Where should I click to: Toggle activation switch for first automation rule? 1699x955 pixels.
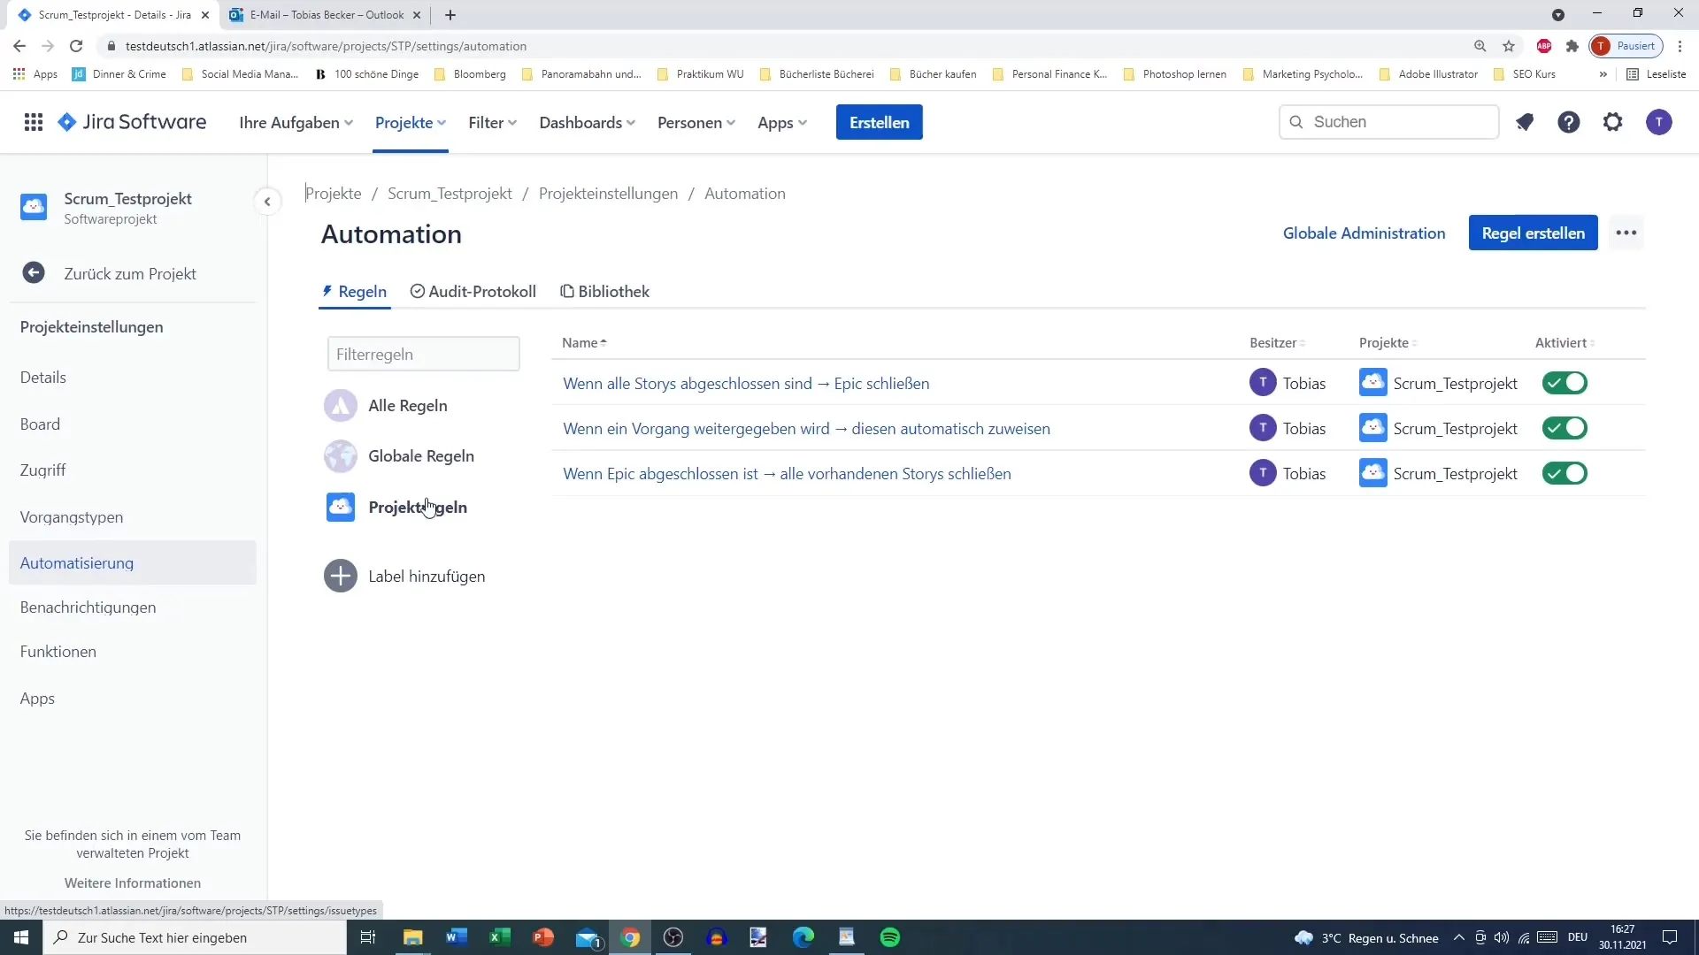click(x=1564, y=383)
